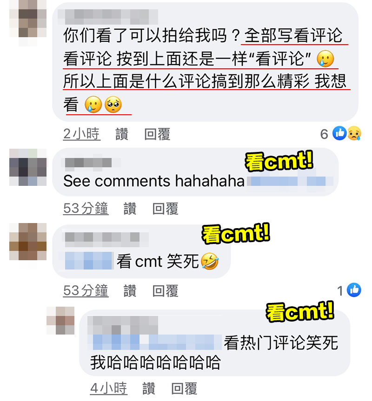Open the '2小時' timestamp link
372x401 pixels.
coord(82,134)
